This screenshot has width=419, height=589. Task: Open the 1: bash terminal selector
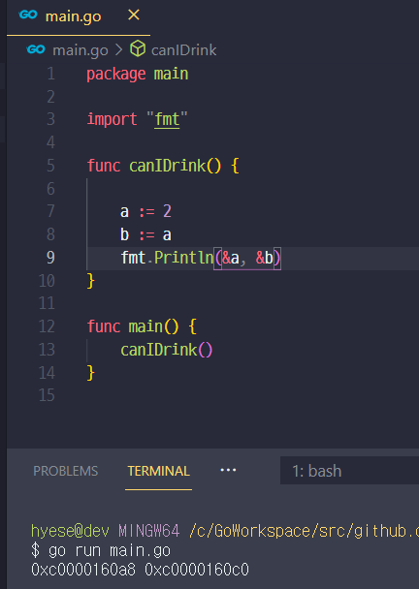349,471
